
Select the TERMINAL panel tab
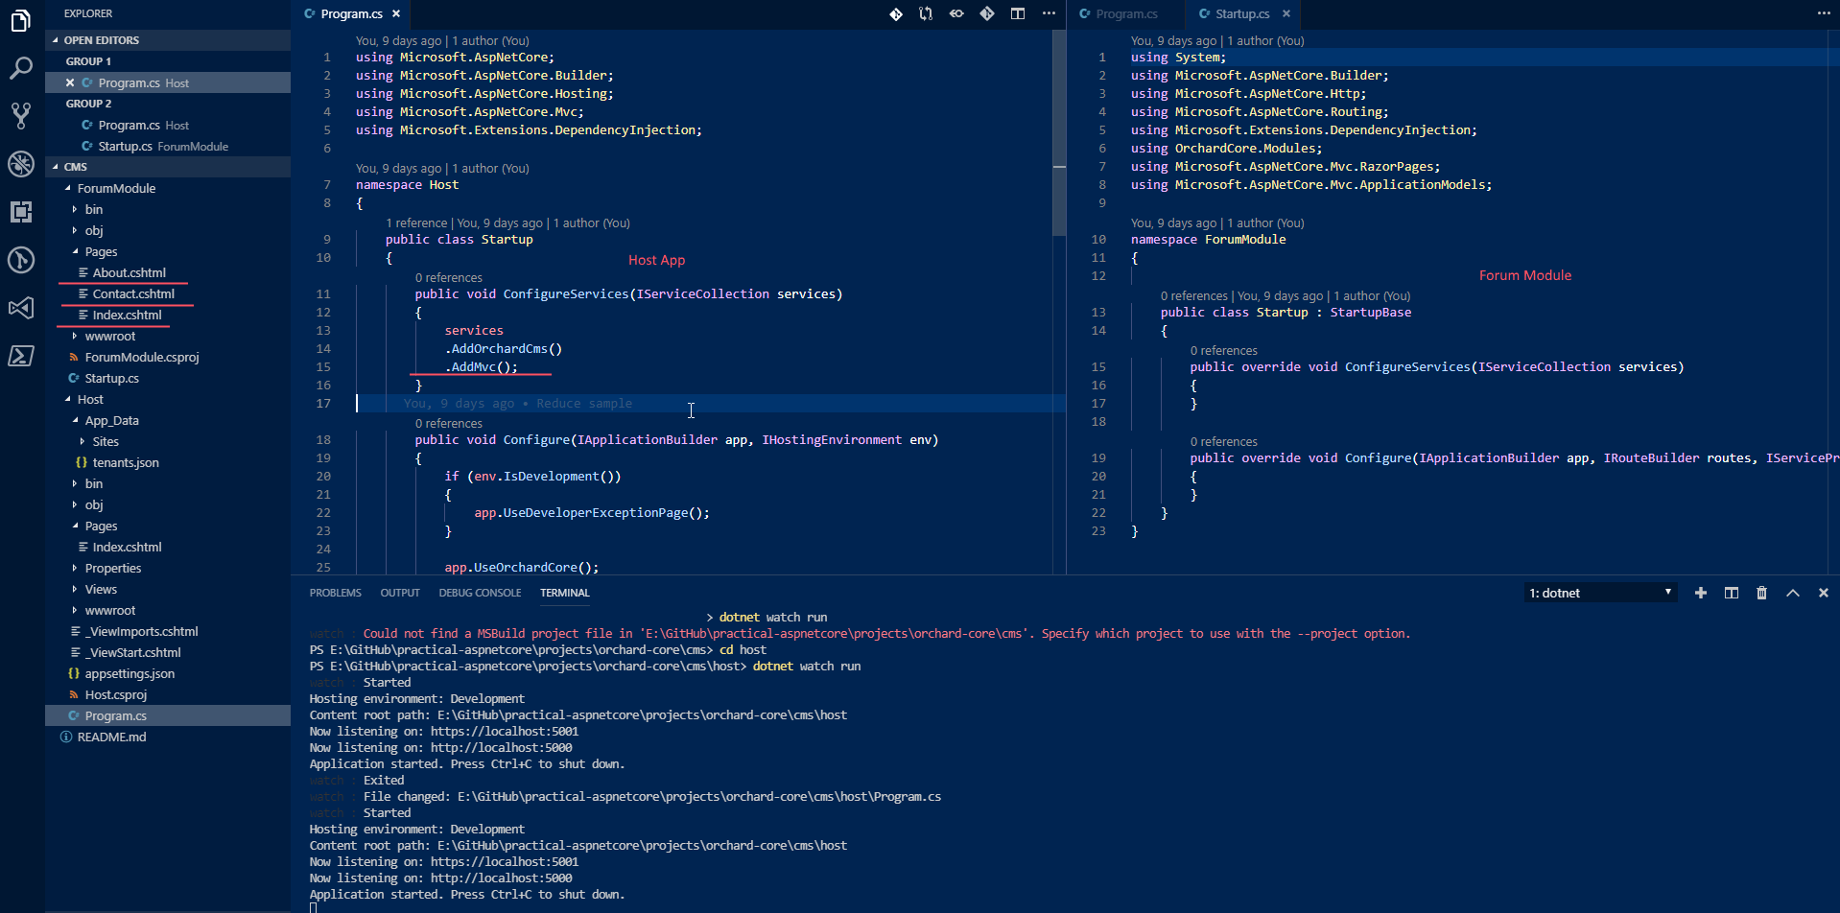[x=564, y=593]
